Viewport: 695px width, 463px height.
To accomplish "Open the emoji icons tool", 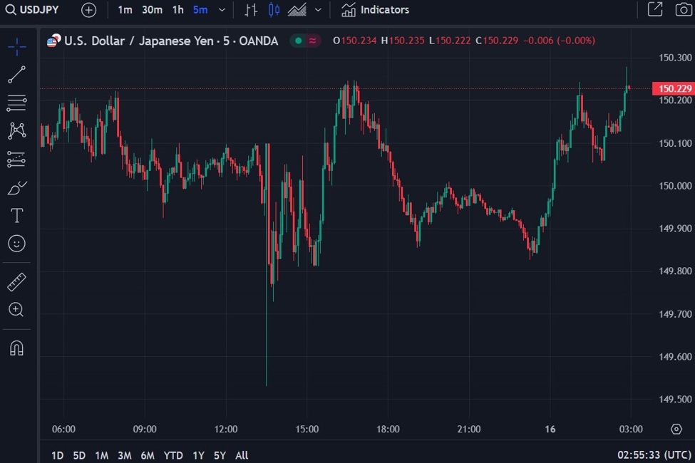I will (17, 244).
